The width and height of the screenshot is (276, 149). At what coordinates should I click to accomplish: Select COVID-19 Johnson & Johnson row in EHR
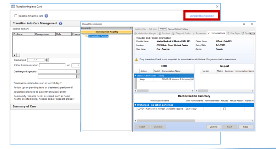click(x=178, y=79)
